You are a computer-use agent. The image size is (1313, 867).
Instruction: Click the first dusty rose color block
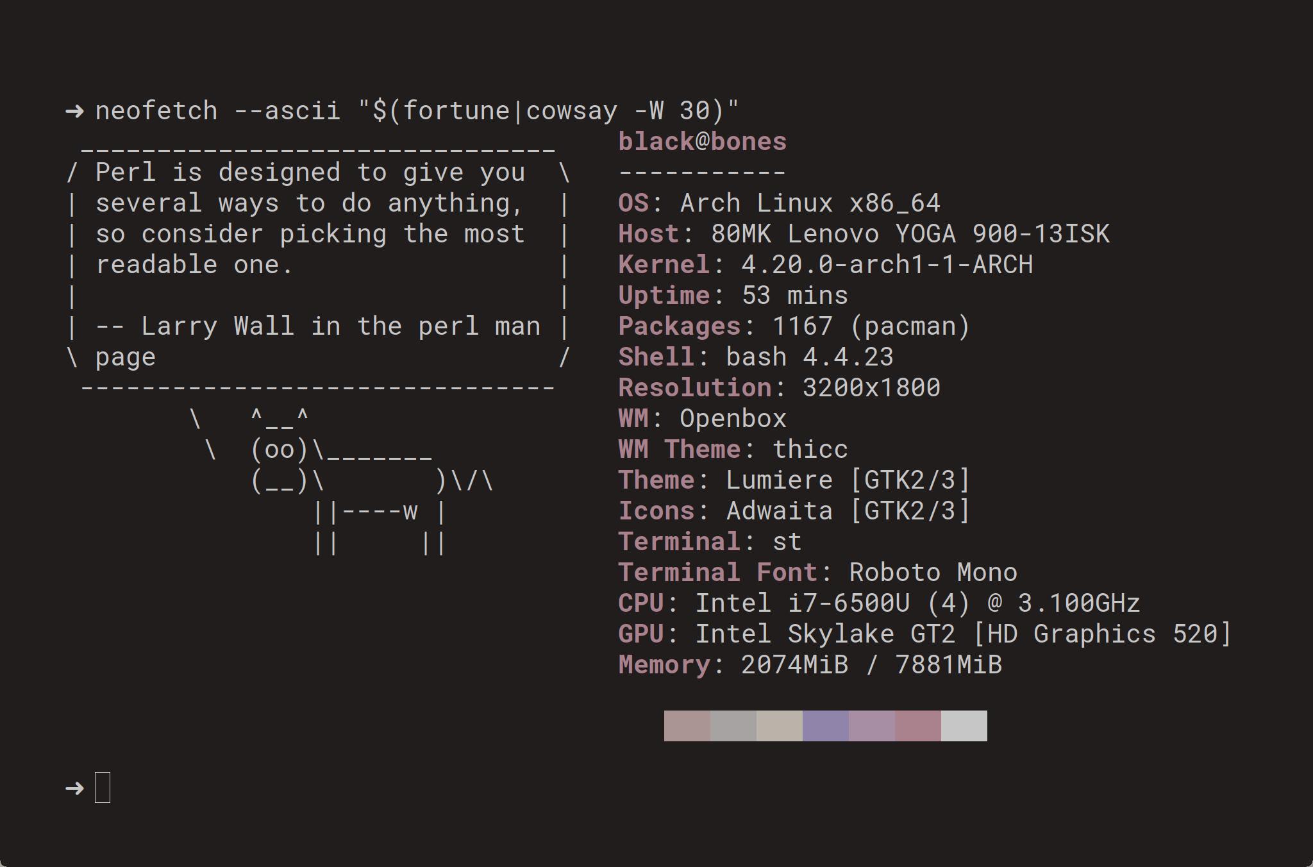(x=687, y=726)
